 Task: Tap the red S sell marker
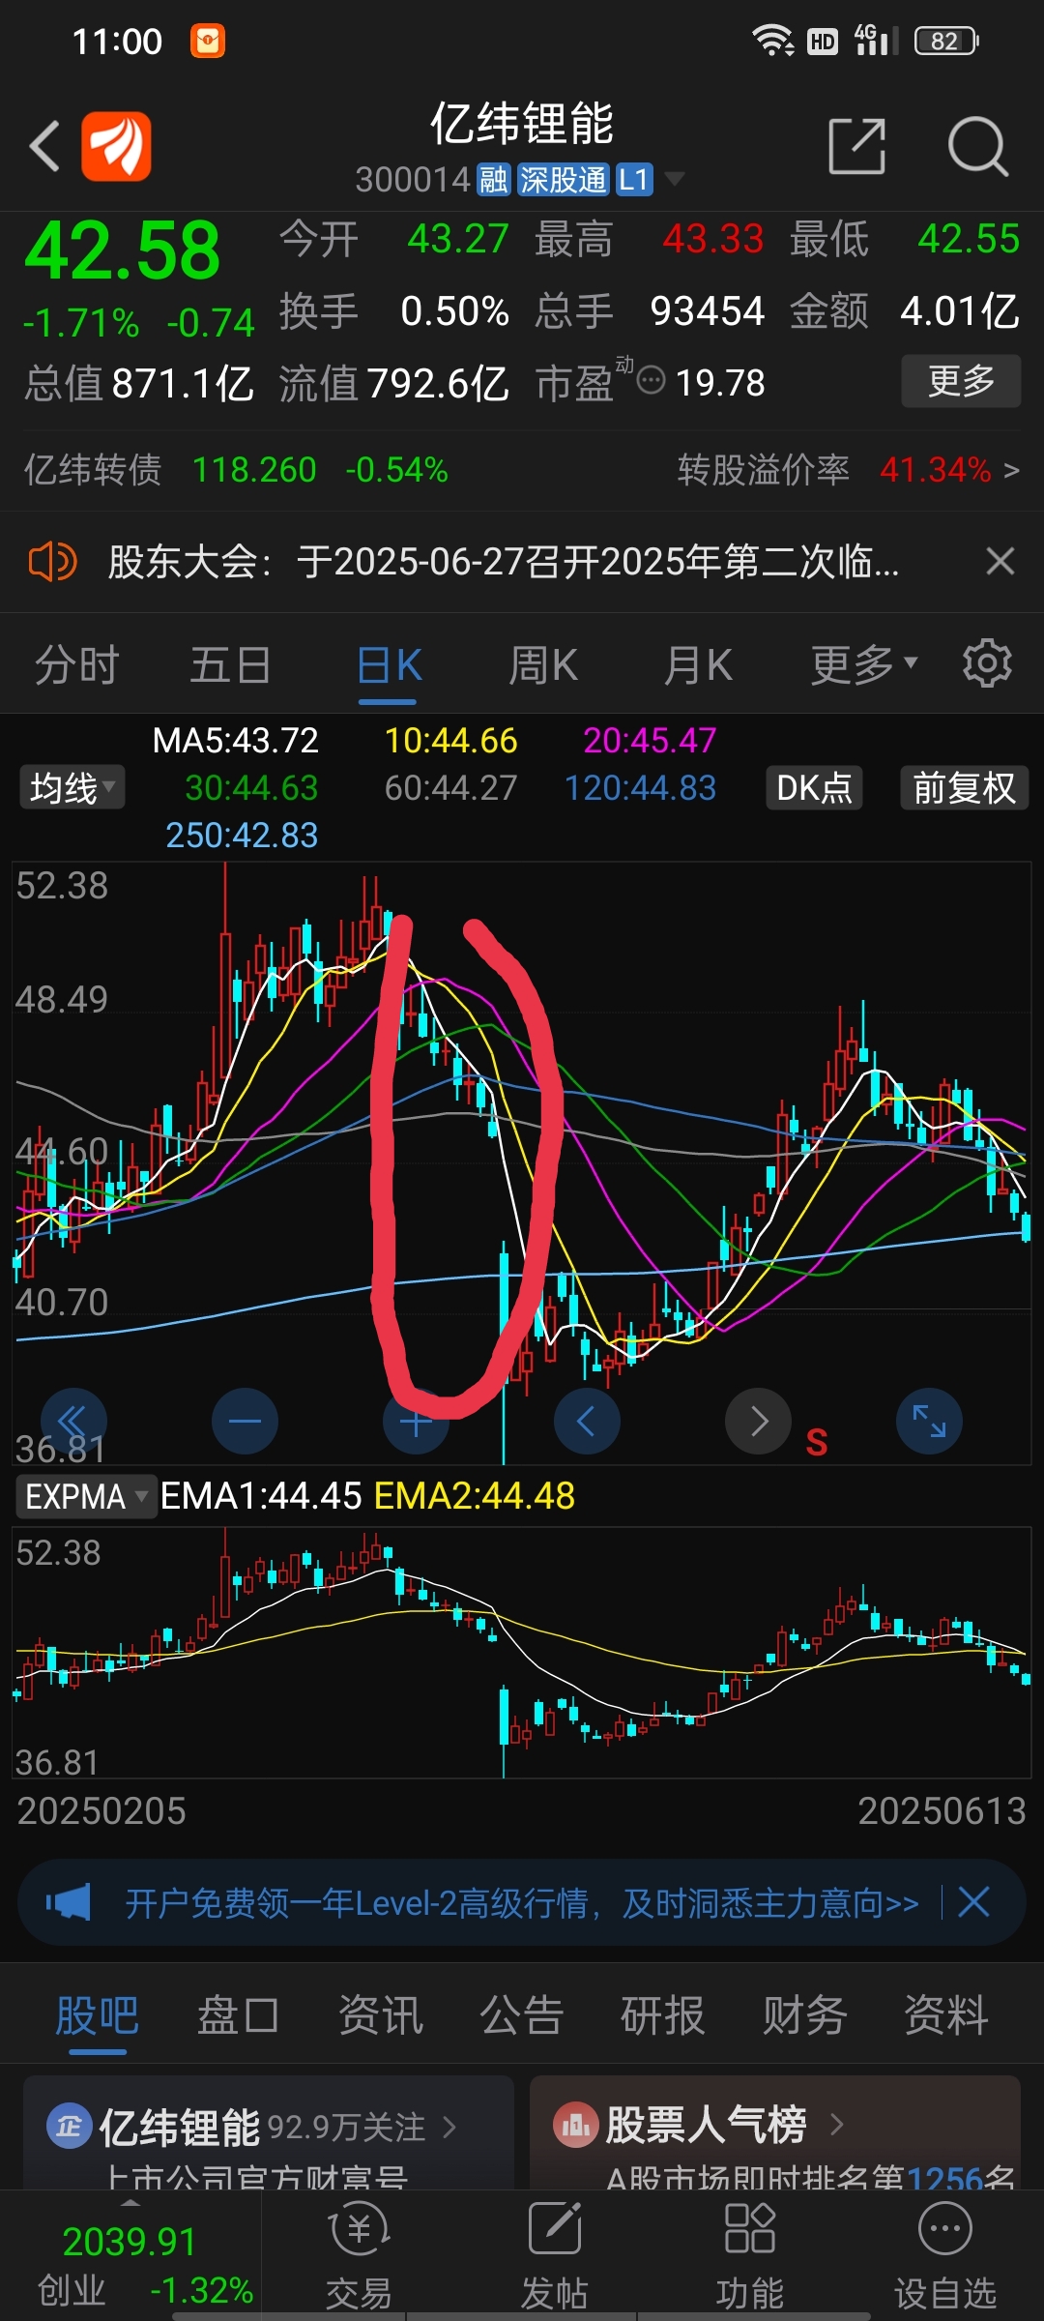coord(817,1443)
